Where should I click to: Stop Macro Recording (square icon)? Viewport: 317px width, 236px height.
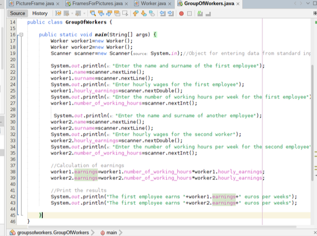[x=189, y=13]
